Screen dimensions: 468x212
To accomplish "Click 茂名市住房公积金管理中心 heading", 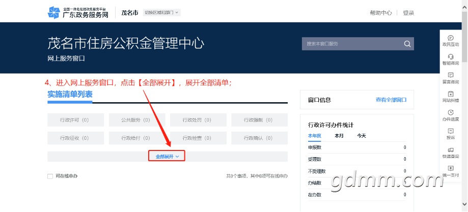I will [x=126, y=43].
